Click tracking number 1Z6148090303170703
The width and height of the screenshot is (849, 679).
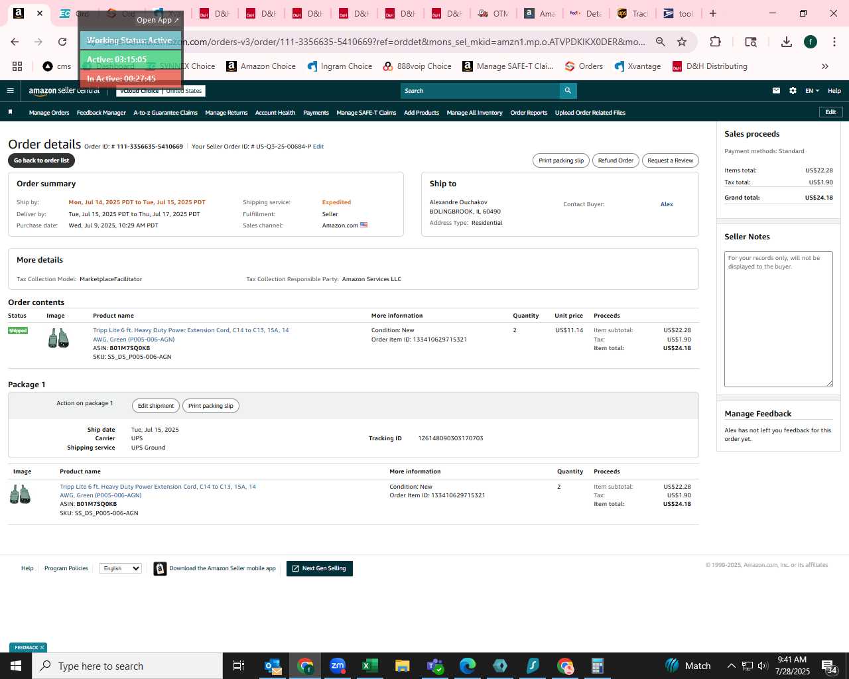click(x=450, y=438)
